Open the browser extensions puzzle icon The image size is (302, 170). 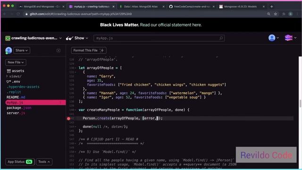(x=284, y=14)
